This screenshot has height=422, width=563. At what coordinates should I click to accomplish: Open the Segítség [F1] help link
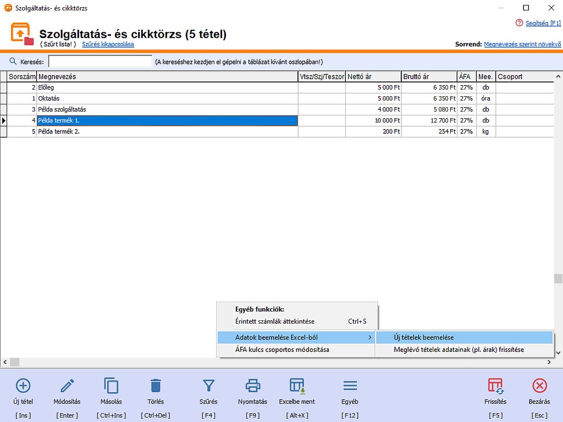[x=543, y=23]
